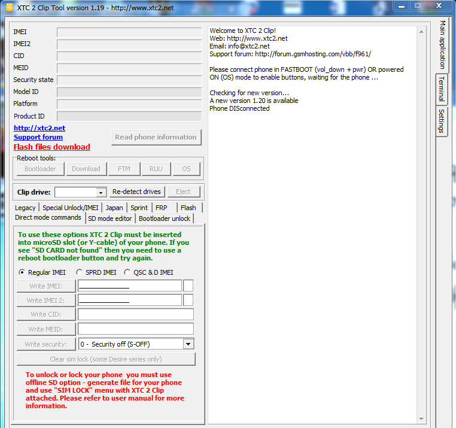The height and width of the screenshot is (428, 456).
Task: Click the Write MEID: button
Action: pos(46,329)
